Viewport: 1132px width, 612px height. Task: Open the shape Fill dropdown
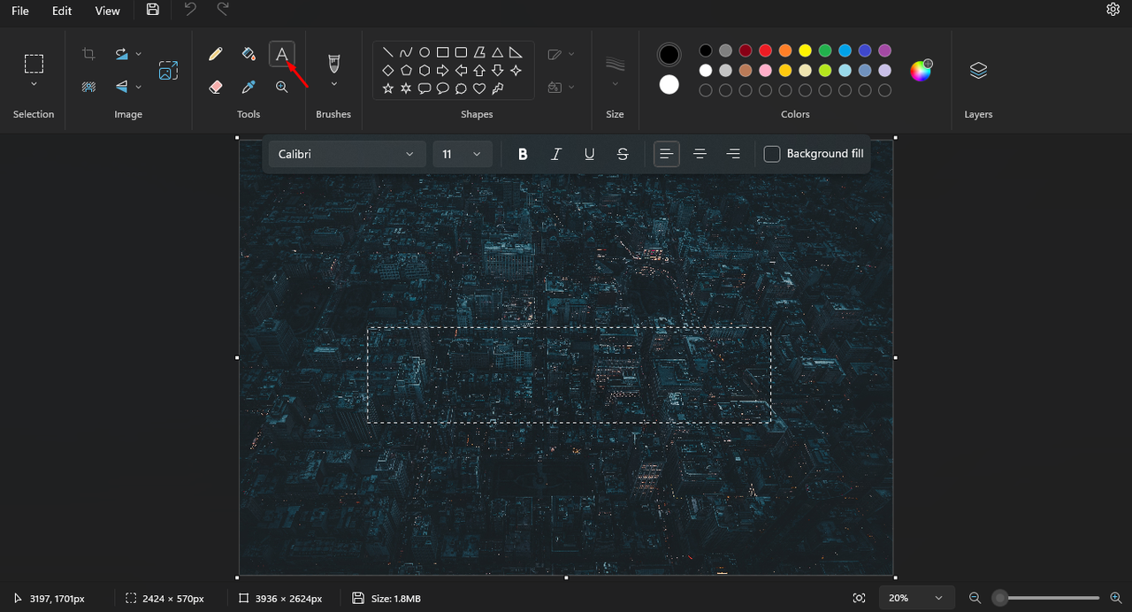[x=561, y=87]
